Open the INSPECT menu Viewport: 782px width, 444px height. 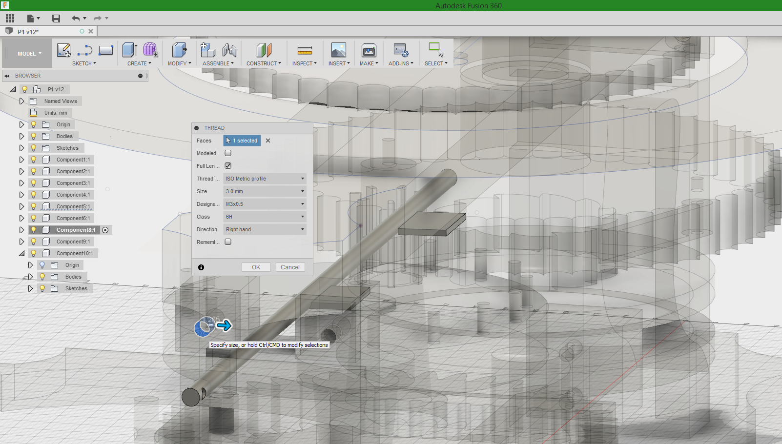click(305, 63)
